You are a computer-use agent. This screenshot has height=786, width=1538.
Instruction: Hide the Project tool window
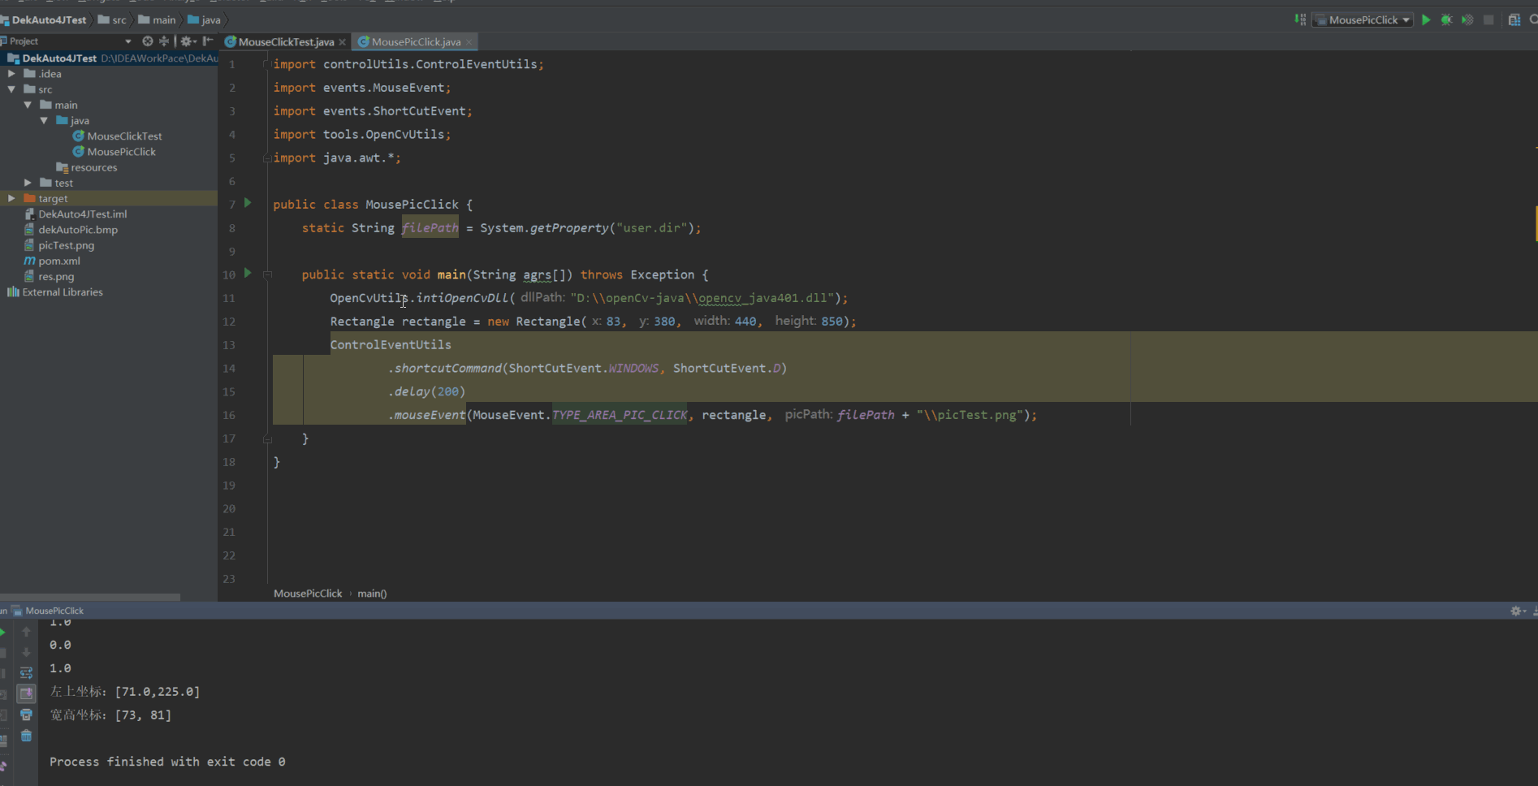(208, 41)
